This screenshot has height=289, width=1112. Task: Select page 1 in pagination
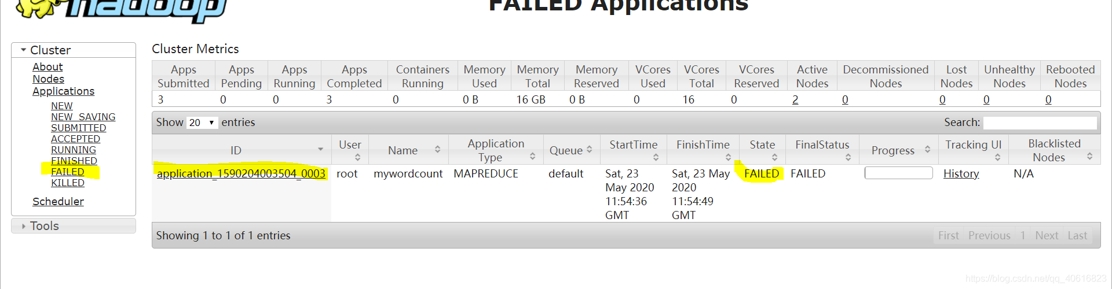pyautogui.click(x=1023, y=236)
